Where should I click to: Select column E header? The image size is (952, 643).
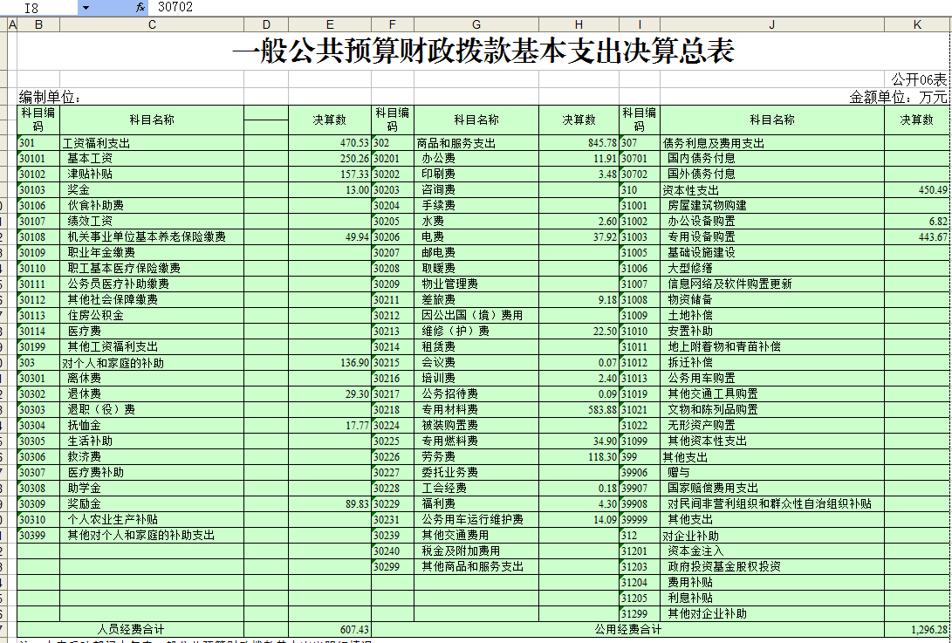pyautogui.click(x=330, y=24)
